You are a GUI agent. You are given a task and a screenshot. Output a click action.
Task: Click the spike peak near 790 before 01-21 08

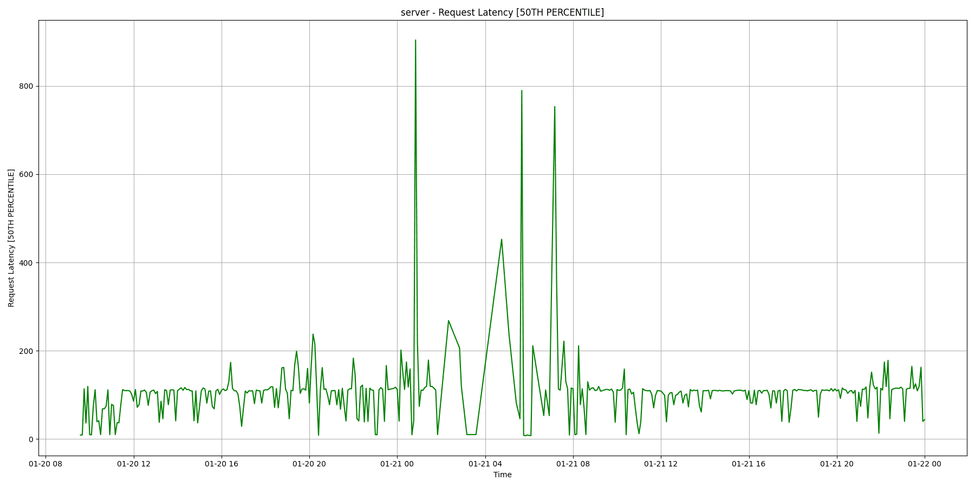click(x=522, y=91)
